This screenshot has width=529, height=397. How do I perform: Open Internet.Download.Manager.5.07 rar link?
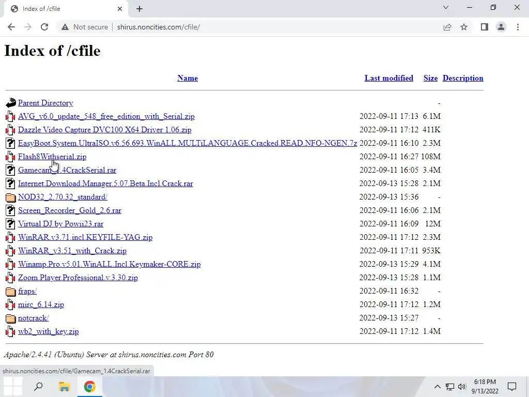click(105, 184)
